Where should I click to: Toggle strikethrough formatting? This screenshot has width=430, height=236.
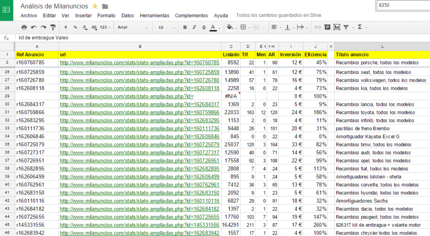click(204, 27)
